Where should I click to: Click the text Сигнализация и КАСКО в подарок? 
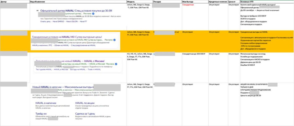coord(255,60)
